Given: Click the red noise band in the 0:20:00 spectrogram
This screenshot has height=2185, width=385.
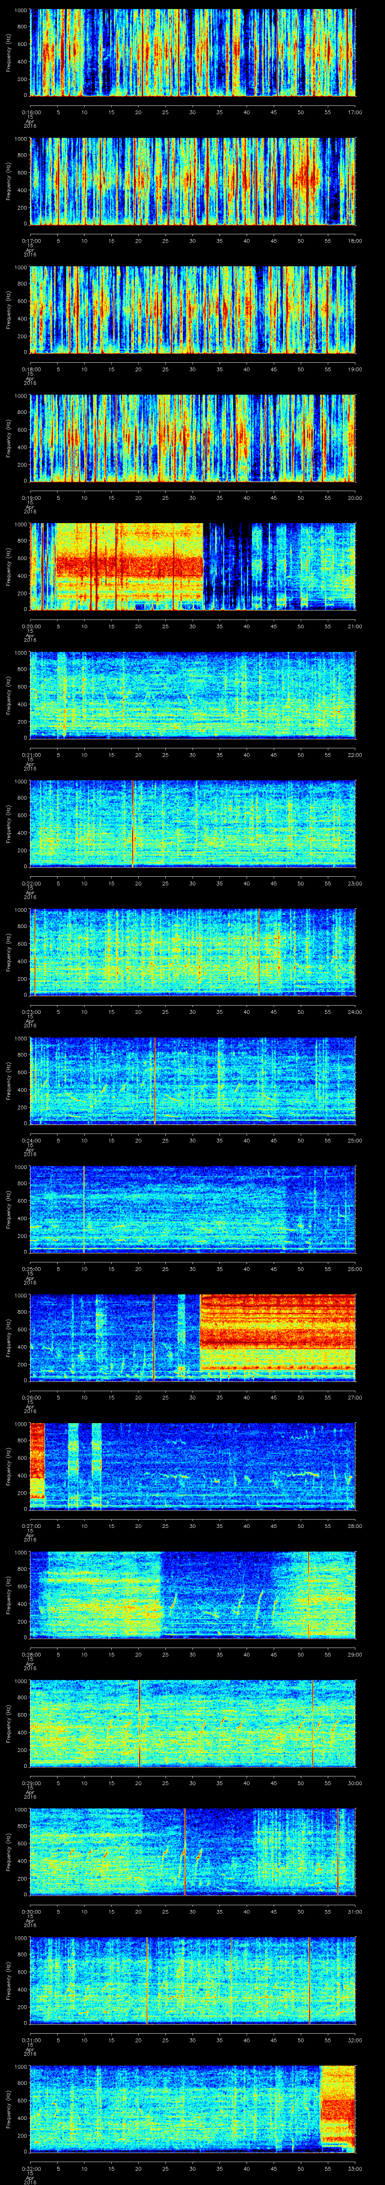Looking at the screenshot, I should [129, 567].
